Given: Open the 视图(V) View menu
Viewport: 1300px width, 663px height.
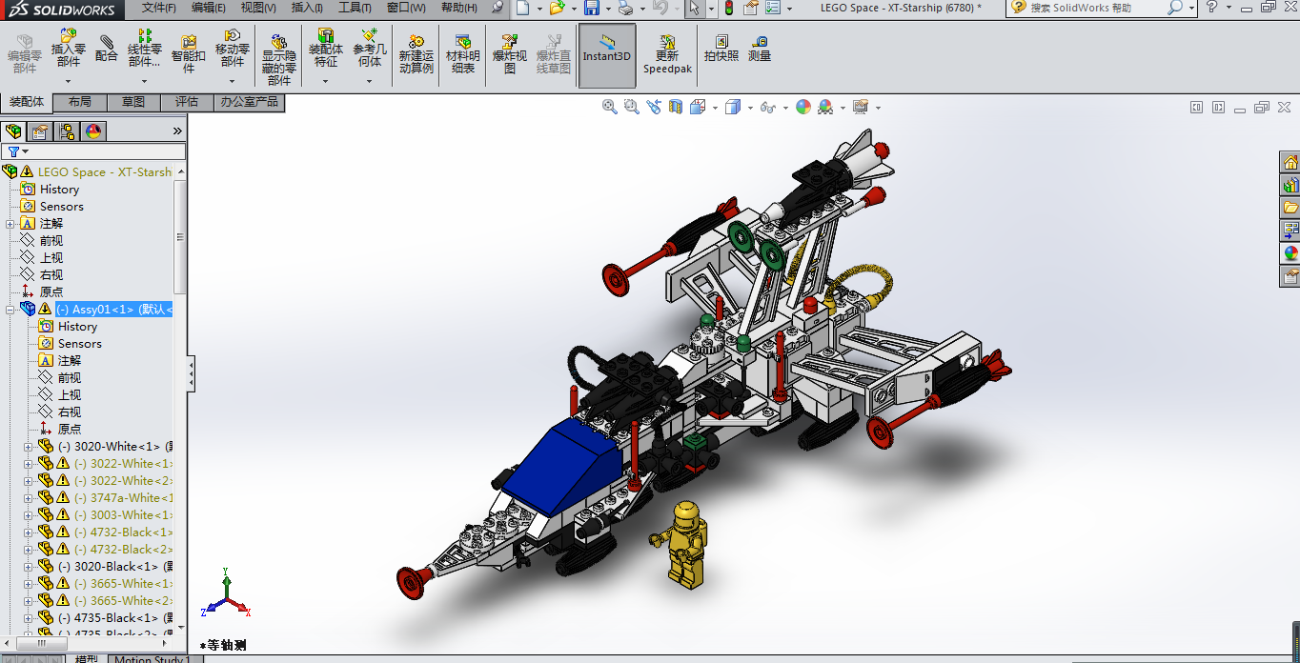Looking at the screenshot, I should click(x=258, y=8).
